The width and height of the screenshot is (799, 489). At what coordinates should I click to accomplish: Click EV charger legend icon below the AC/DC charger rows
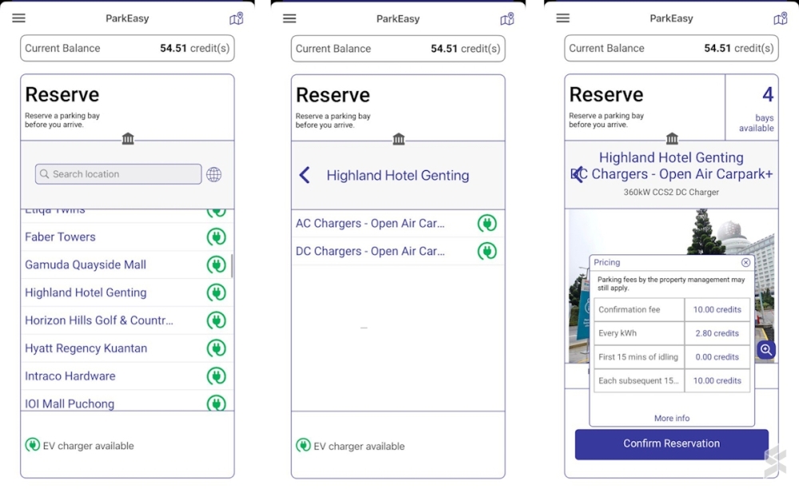(303, 446)
